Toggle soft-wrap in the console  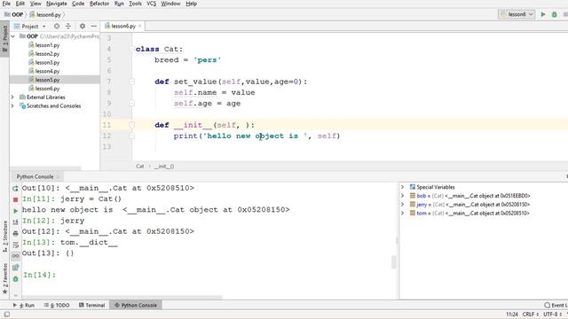15,245
